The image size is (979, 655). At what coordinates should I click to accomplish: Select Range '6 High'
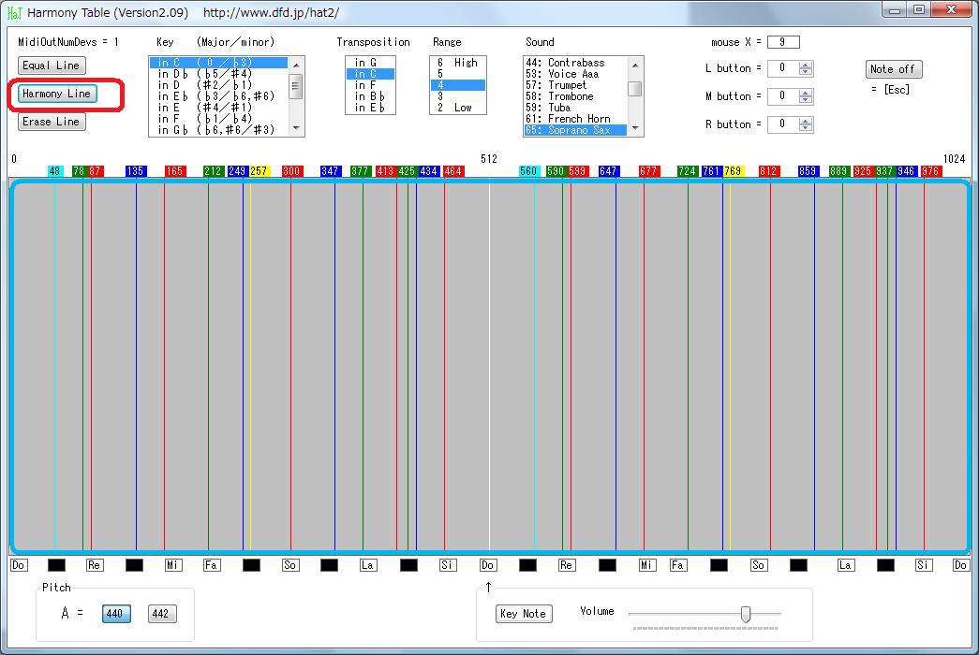[458, 63]
